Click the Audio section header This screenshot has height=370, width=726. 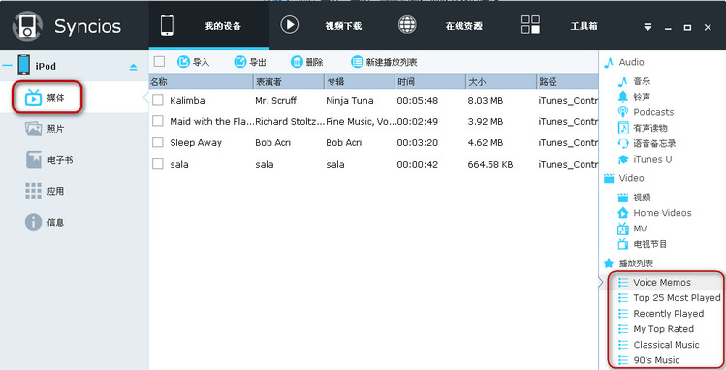(623, 62)
